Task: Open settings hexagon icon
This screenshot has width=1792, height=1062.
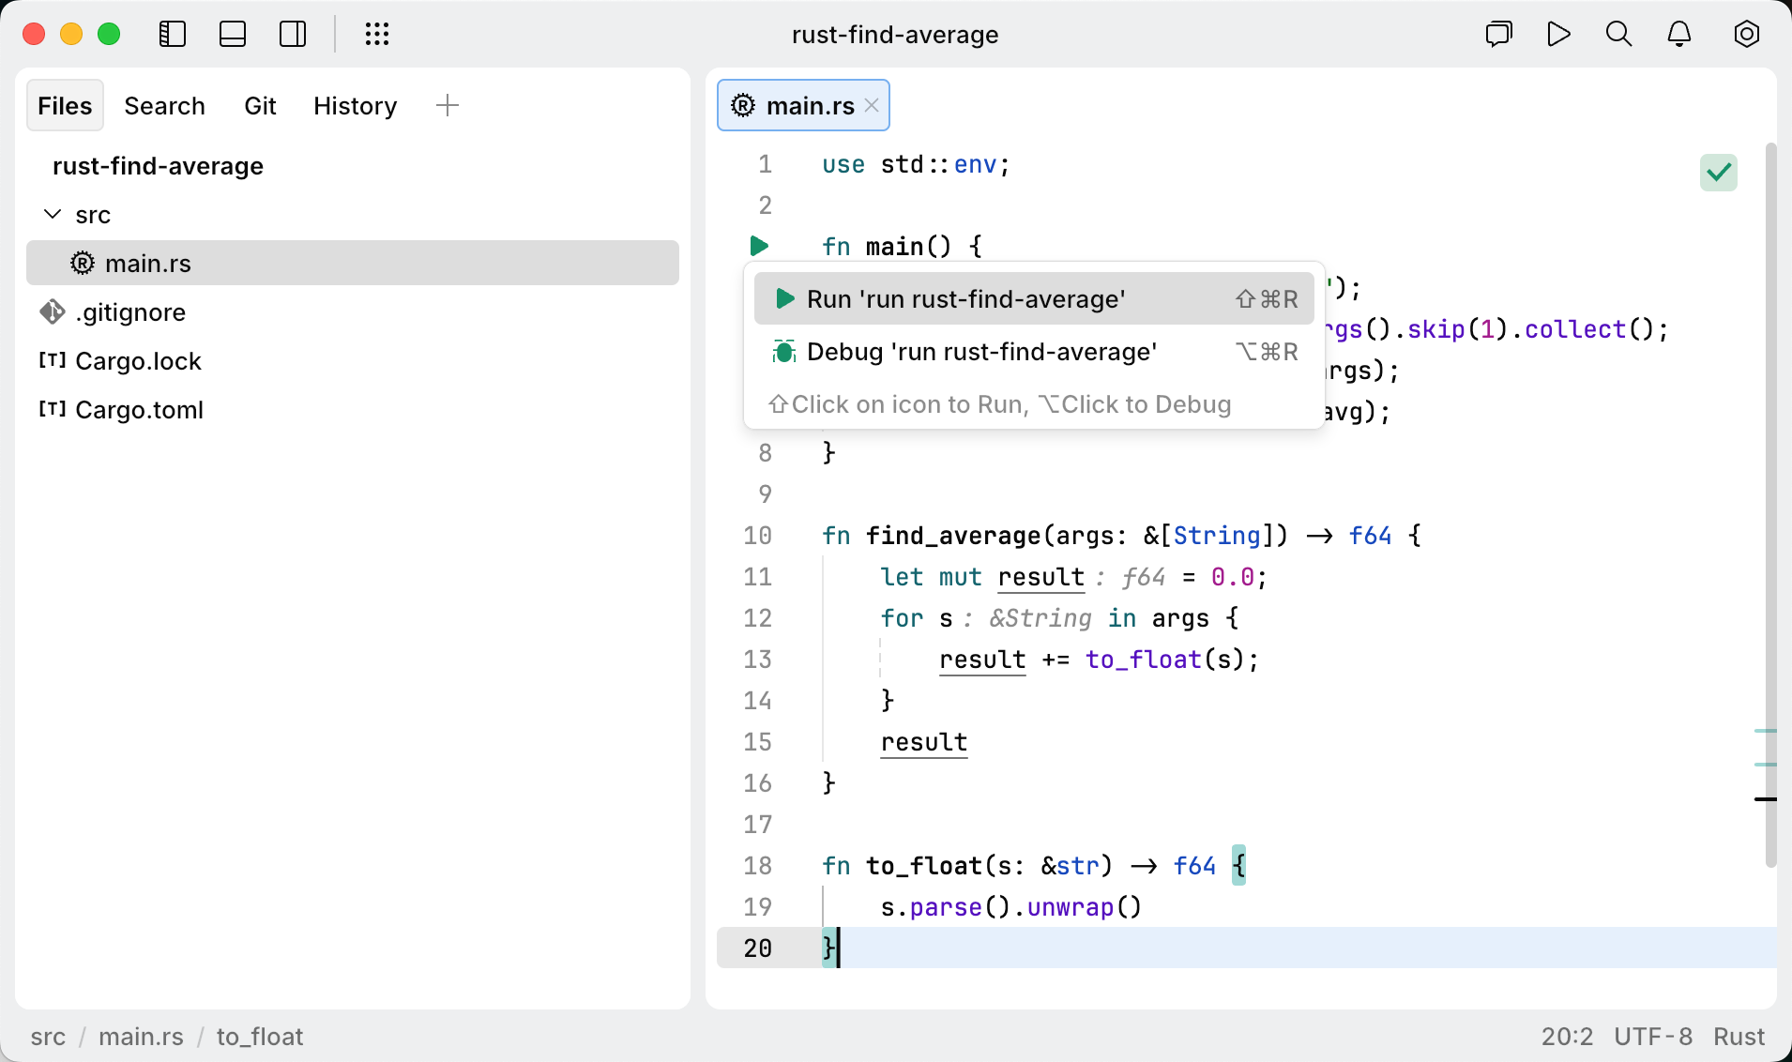Action: pyautogui.click(x=1746, y=35)
